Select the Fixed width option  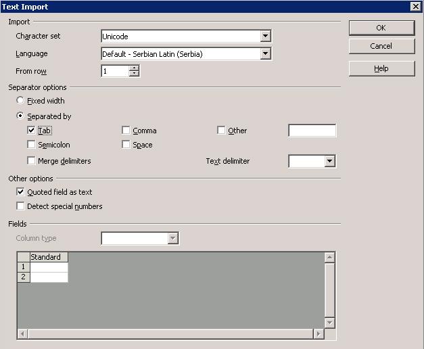[x=20, y=101]
